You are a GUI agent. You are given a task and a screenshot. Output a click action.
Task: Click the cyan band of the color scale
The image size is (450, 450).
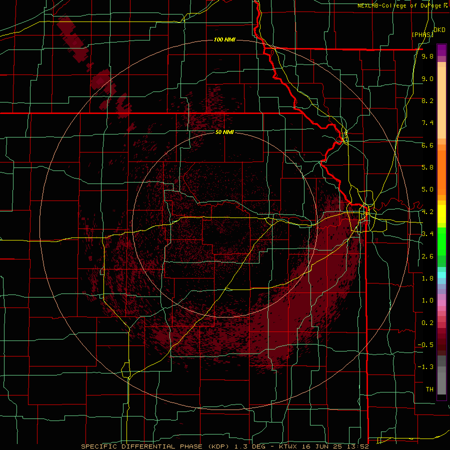coord(441,275)
